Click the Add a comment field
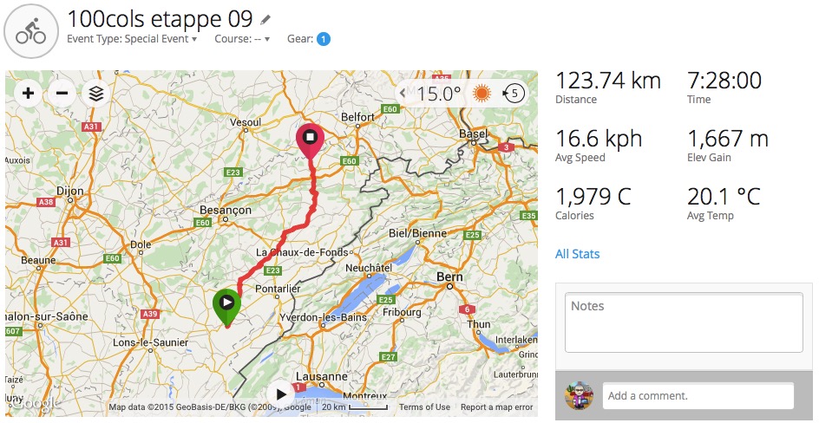The image size is (819, 423). click(698, 395)
